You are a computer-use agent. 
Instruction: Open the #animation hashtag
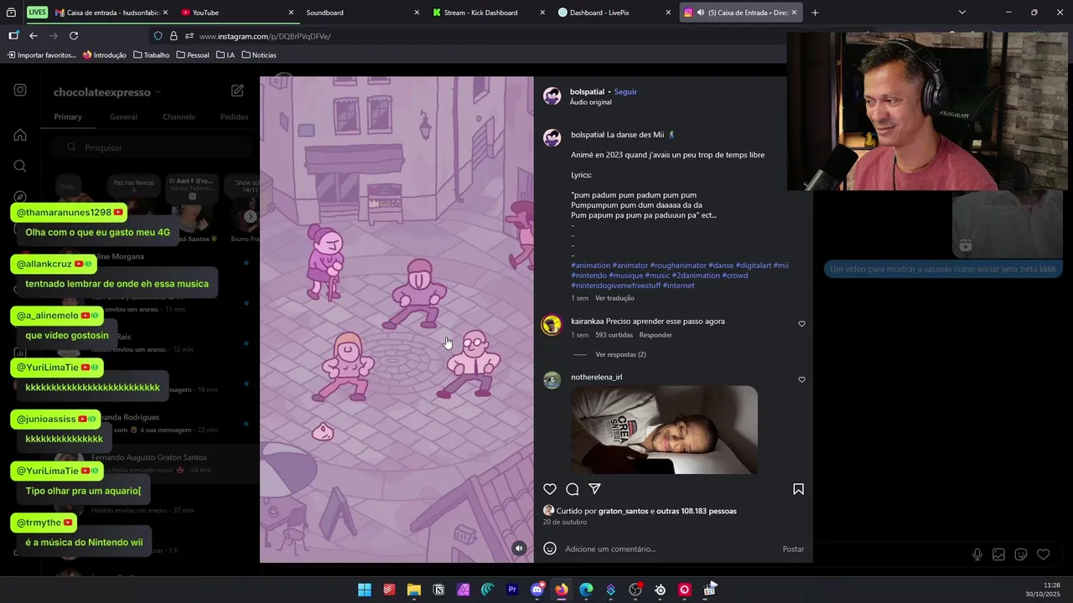(590, 265)
